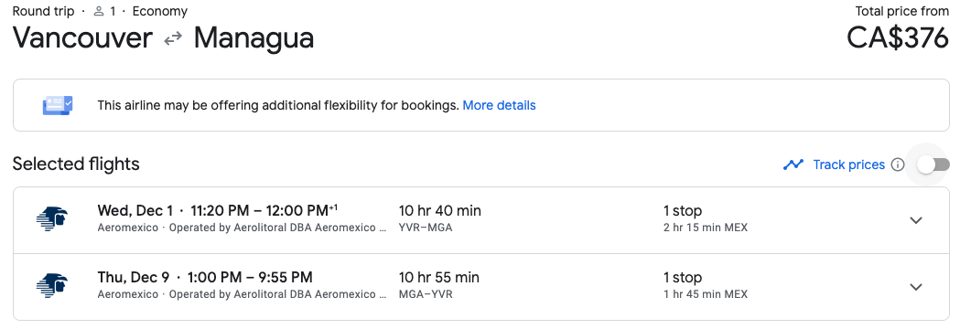The width and height of the screenshot is (960, 329).
Task: Click the Track prices info icon
Action: point(898,164)
